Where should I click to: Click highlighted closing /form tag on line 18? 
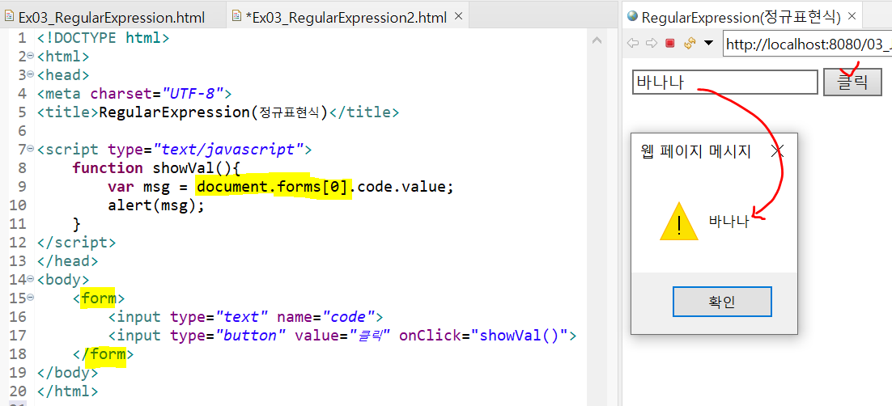[x=104, y=354]
